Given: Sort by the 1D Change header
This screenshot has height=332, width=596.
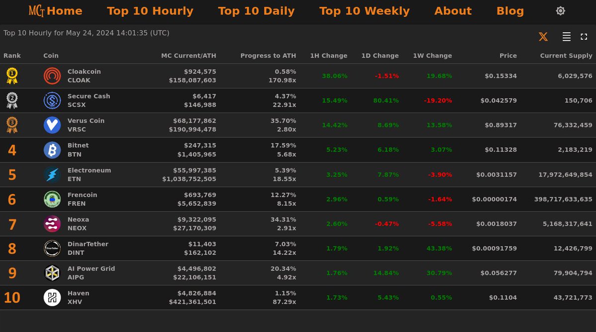Looking at the screenshot, I should coord(380,55).
